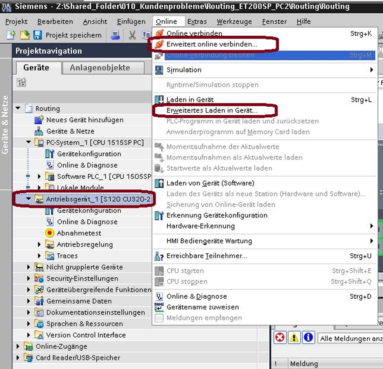Open Online & Diagnose under Antriebsgerät_1
Viewport: 383px width, 369px height.
[x=87, y=222]
